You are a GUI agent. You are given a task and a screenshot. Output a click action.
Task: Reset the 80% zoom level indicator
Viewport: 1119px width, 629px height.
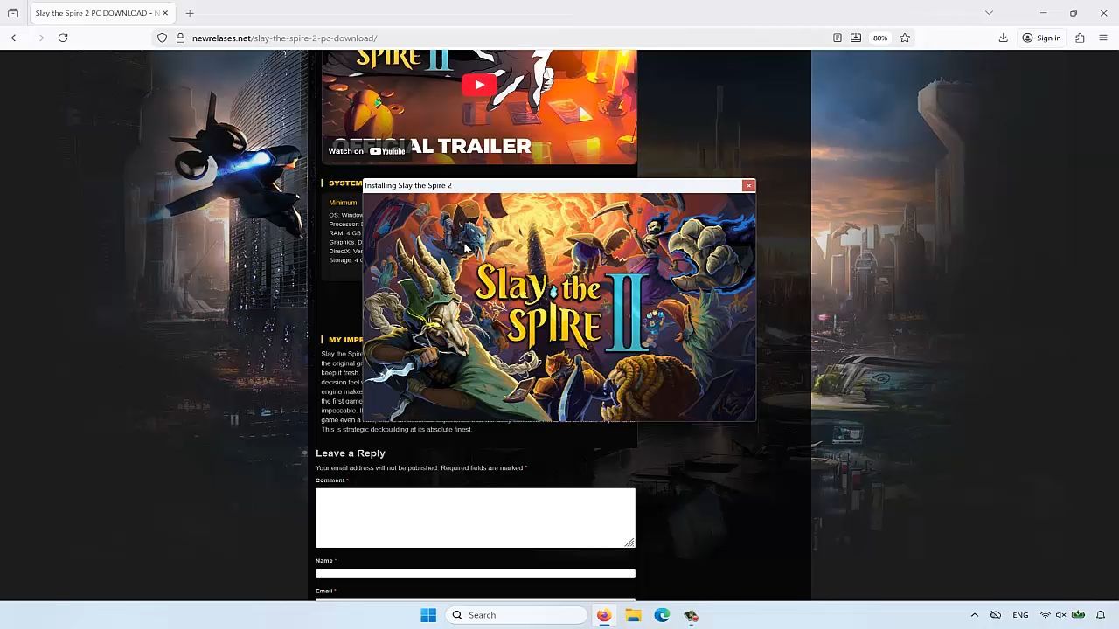[x=879, y=38]
